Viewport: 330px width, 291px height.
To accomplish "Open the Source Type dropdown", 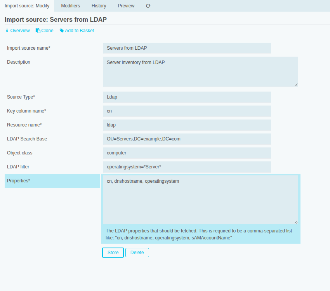I will tap(187, 97).
